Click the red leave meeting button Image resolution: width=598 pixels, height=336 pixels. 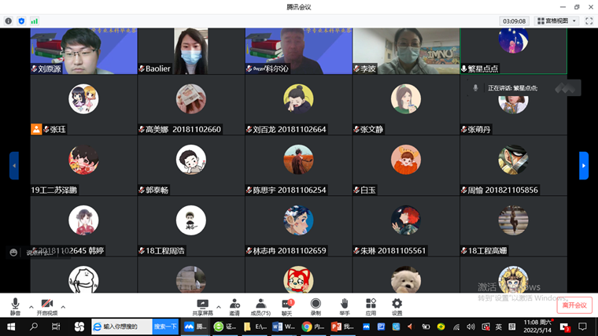pyautogui.click(x=574, y=305)
